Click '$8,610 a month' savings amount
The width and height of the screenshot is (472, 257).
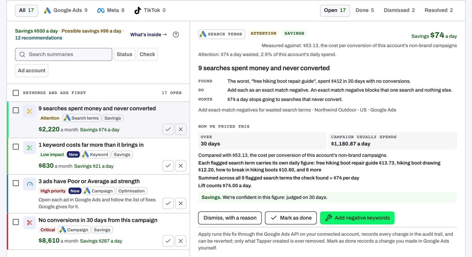[x=58, y=241]
